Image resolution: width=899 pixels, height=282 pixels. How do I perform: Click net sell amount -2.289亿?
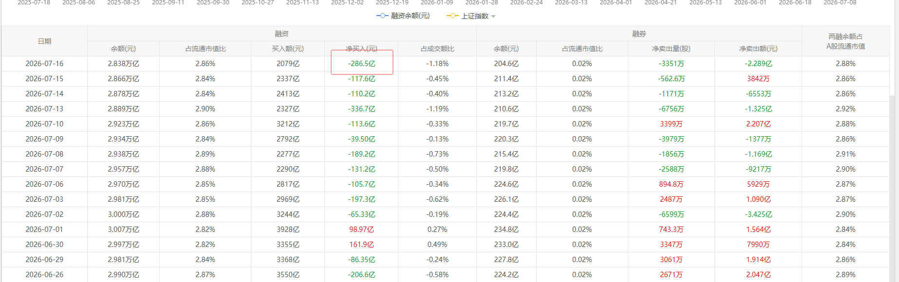758,64
